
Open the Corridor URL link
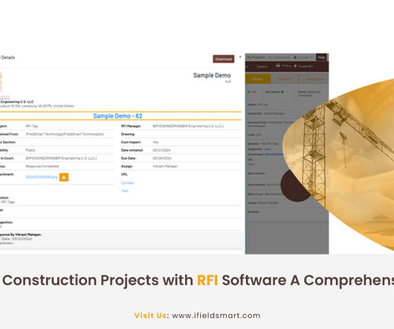pyautogui.click(x=127, y=183)
